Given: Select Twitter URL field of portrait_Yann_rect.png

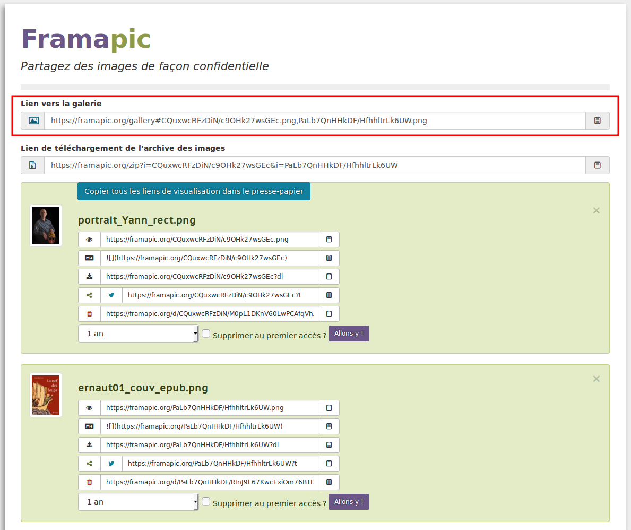Looking at the screenshot, I should click(x=221, y=295).
